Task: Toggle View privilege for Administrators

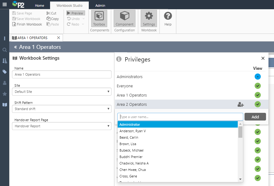Action: pyautogui.click(x=257, y=77)
